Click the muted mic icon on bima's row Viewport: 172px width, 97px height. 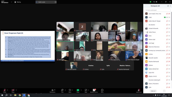tap(167, 36)
